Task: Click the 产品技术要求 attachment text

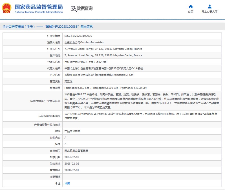Action: tap(72, 131)
